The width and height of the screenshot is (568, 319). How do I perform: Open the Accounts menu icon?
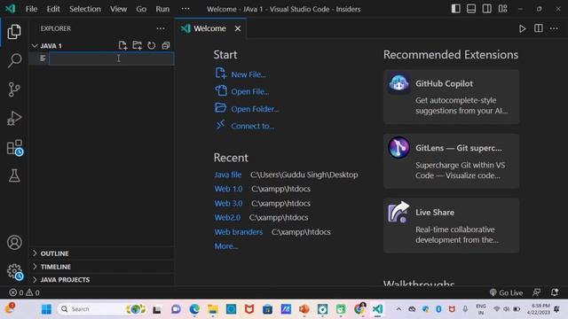coord(14,242)
